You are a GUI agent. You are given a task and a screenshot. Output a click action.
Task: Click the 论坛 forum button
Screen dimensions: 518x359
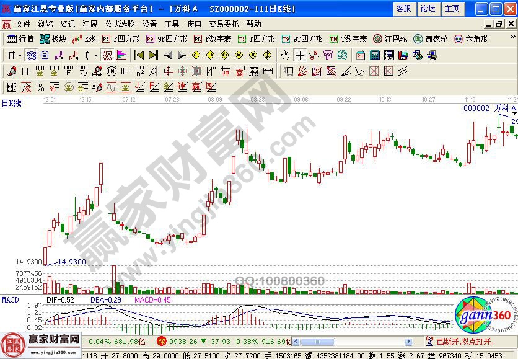pos(428,9)
